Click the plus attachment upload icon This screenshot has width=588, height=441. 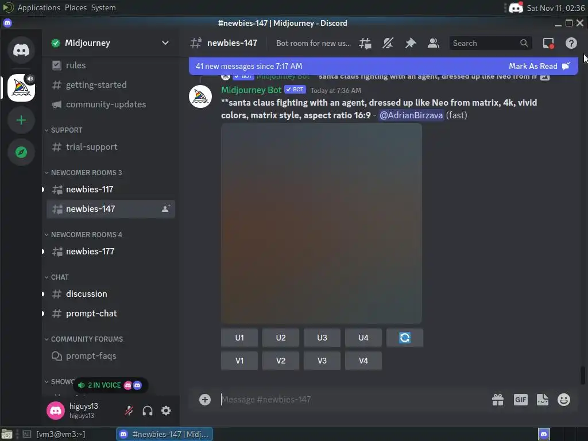[205, 400]
